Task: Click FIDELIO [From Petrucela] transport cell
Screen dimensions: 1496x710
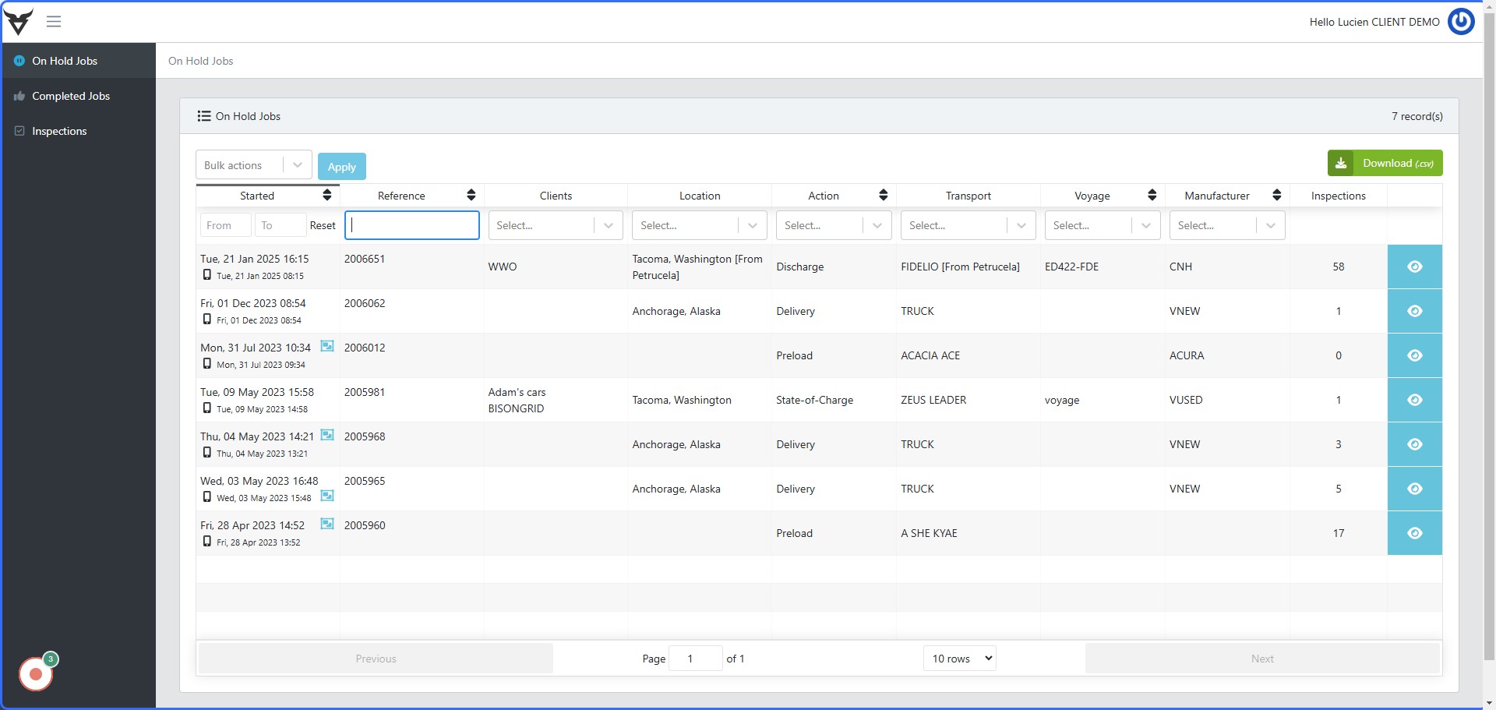Action: pyautogui.click(x=960, y=267)
